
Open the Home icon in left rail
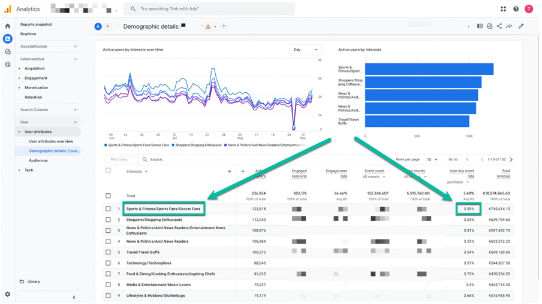click(8, 26)
